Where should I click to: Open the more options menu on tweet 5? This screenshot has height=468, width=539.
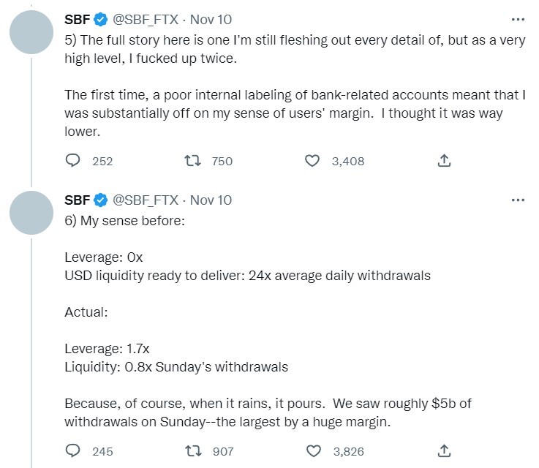point(518,19)
